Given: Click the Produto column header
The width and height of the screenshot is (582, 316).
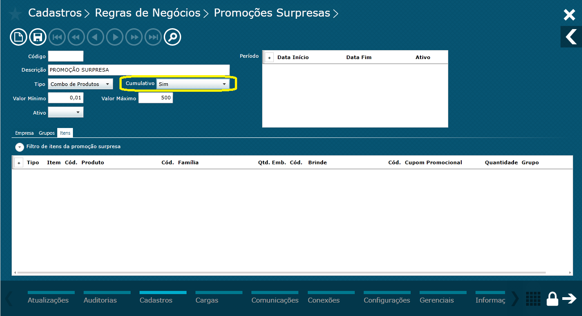Looking at the screenshot, I should 93,162.
